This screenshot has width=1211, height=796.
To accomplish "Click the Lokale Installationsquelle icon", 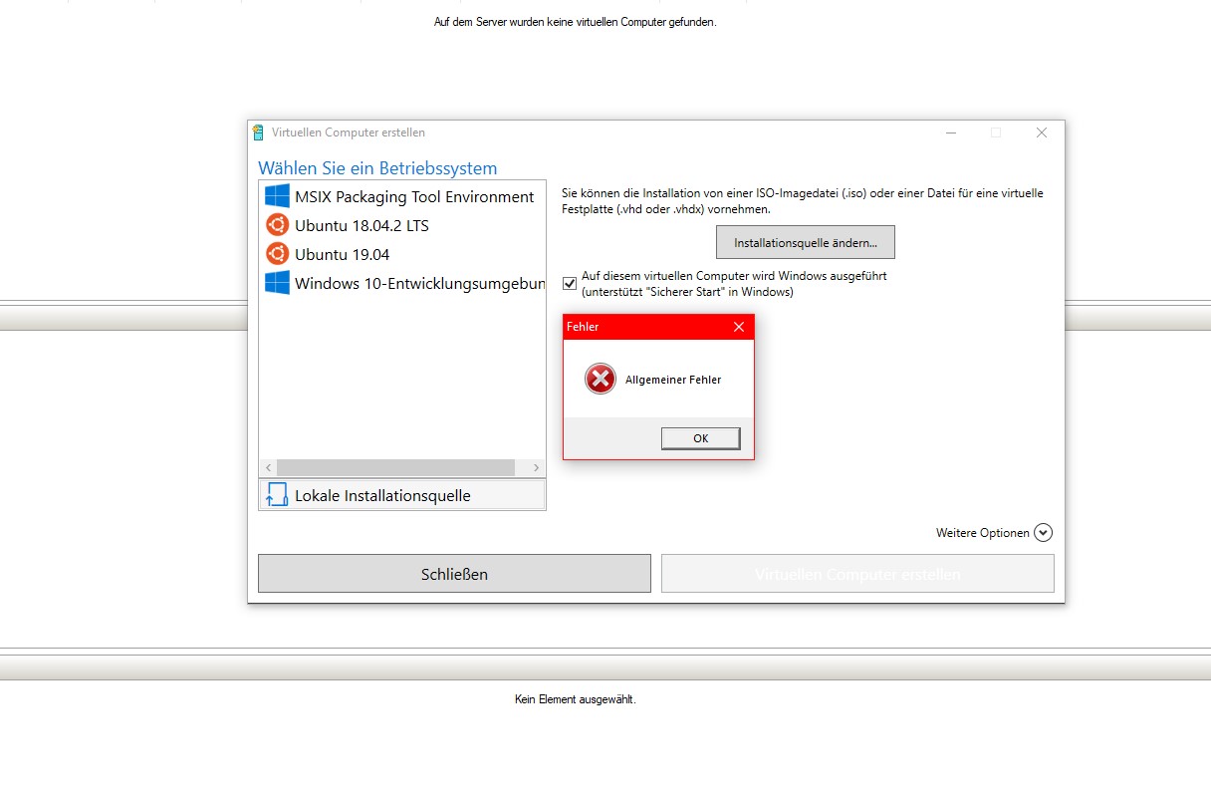I will 277,495.
